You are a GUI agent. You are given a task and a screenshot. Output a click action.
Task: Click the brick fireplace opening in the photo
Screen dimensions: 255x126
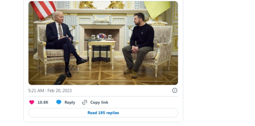point(102,40)
